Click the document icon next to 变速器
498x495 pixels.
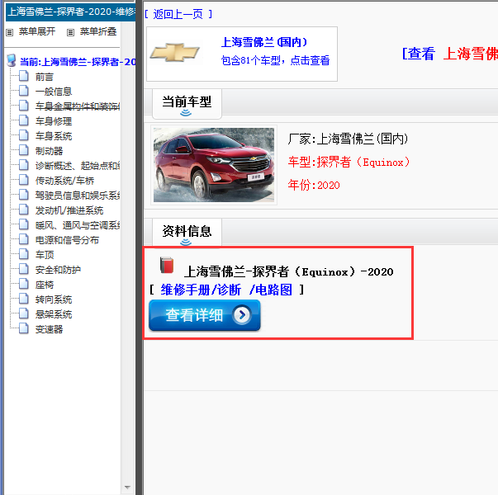(24, 328)
